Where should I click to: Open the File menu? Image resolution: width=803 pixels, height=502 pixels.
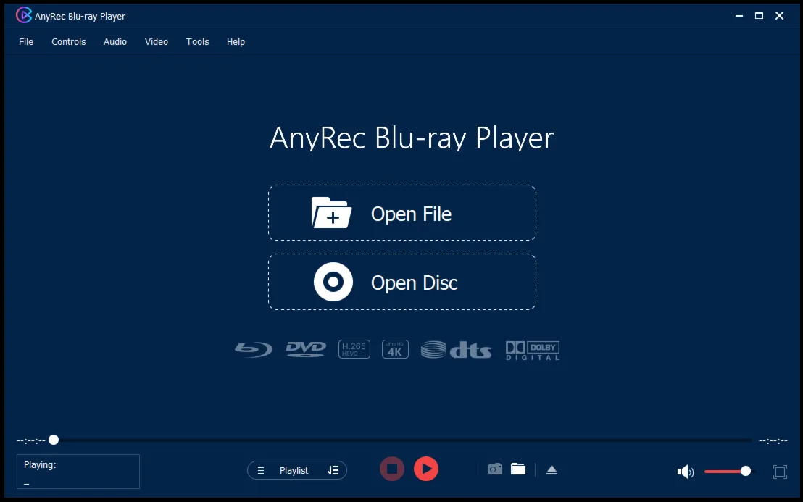tap(26, 42)
